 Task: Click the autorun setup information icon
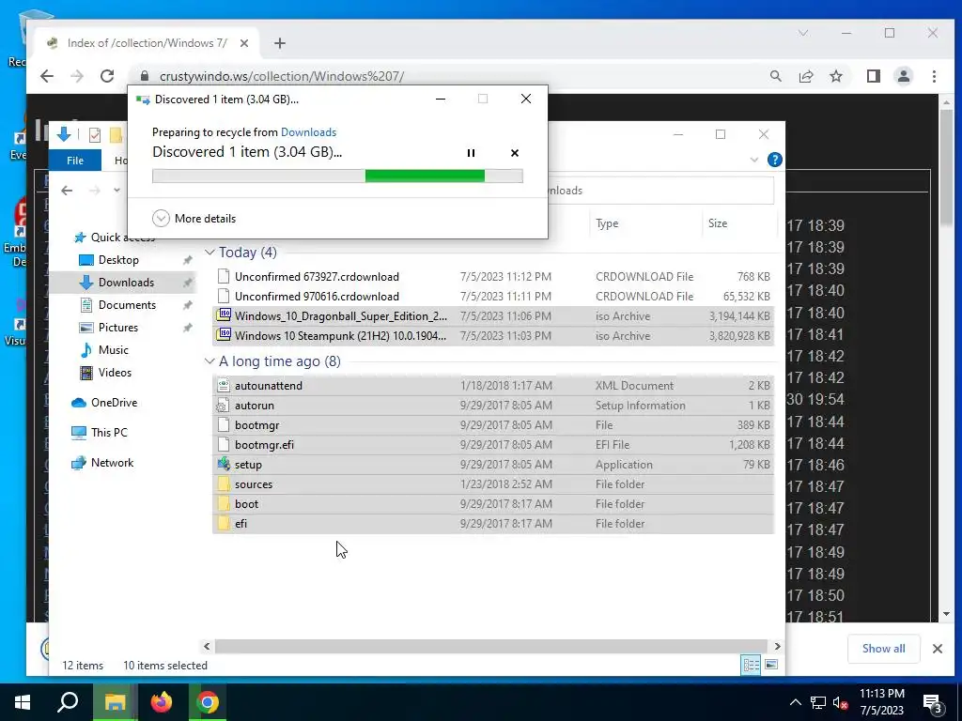(224, 406)
